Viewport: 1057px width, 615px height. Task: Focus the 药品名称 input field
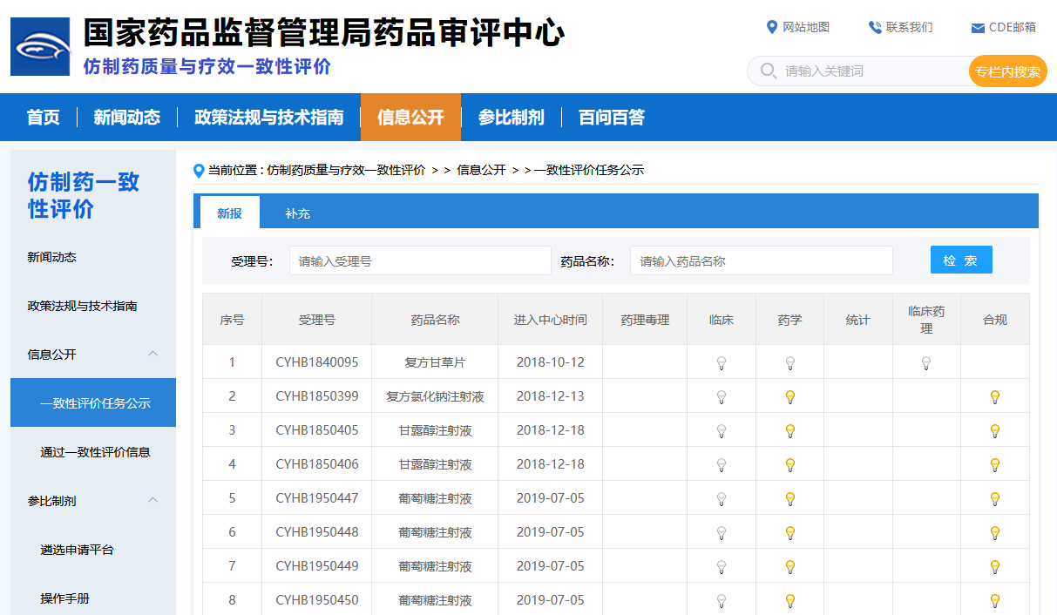[761, 261]
